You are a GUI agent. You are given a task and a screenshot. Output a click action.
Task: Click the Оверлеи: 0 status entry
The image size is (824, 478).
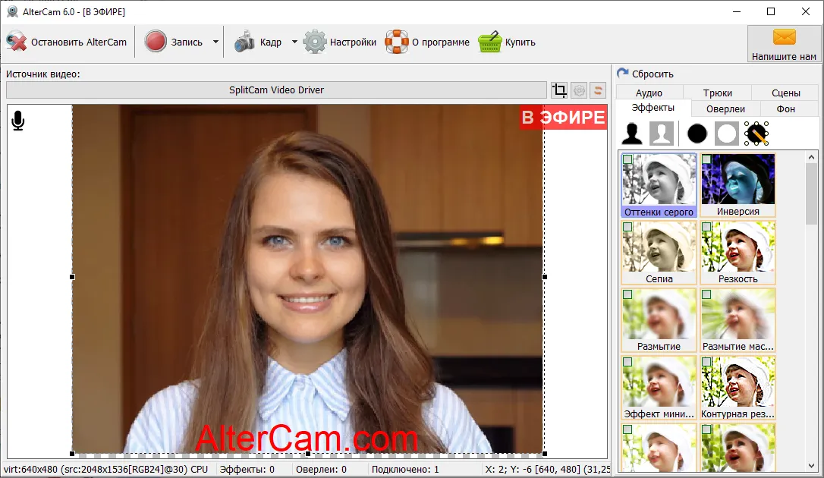click(x=321, y=469)
